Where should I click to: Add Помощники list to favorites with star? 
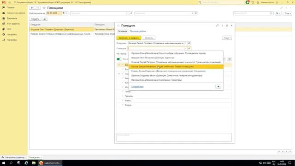pos(44,8)
